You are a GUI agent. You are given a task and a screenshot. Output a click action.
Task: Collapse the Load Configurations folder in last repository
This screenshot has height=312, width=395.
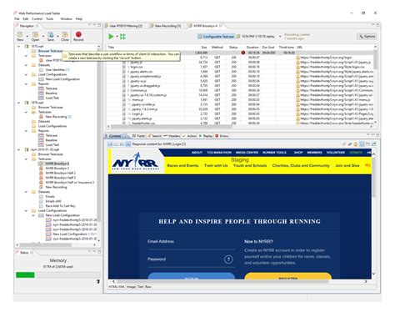point(26,210)
